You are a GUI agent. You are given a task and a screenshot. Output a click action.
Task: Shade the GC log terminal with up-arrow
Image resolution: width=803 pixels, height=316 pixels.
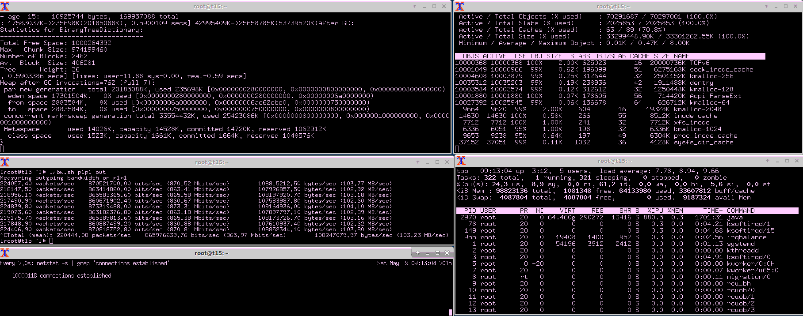click(x=415, y=6)
